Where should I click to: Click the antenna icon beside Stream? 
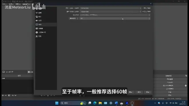[x=37, y=13]
